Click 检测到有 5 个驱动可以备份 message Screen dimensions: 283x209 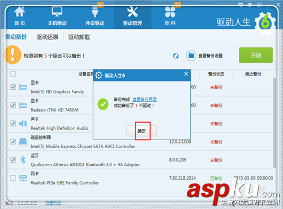(54, 56)
